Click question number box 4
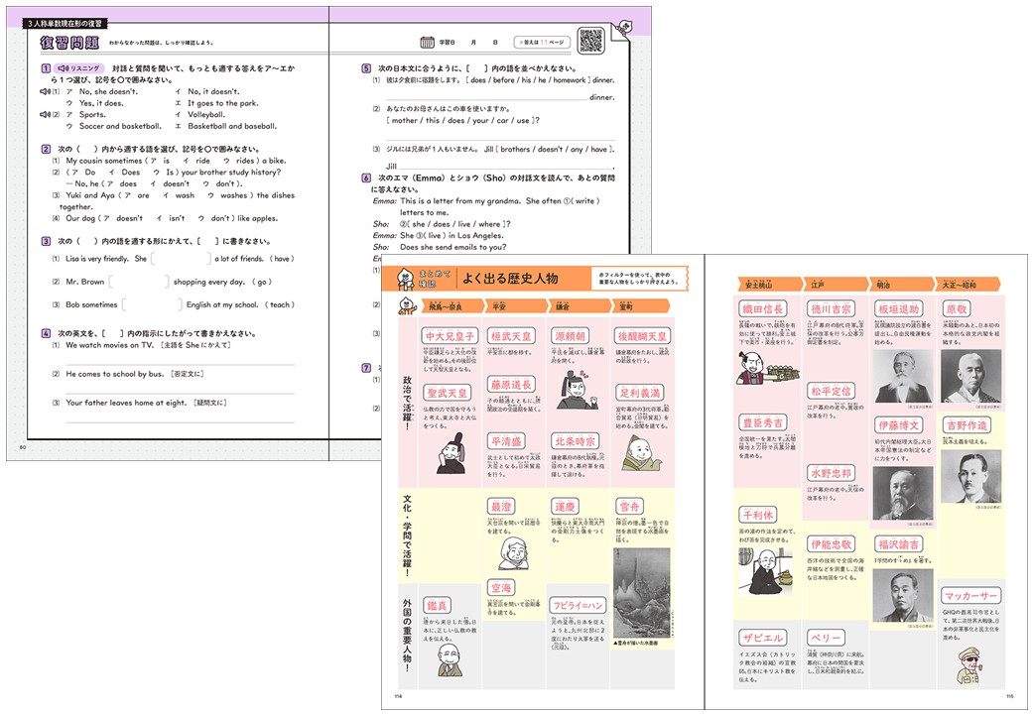Image resolution: width=1032 pixels, height=714 pixels. [x=46, y=333]
